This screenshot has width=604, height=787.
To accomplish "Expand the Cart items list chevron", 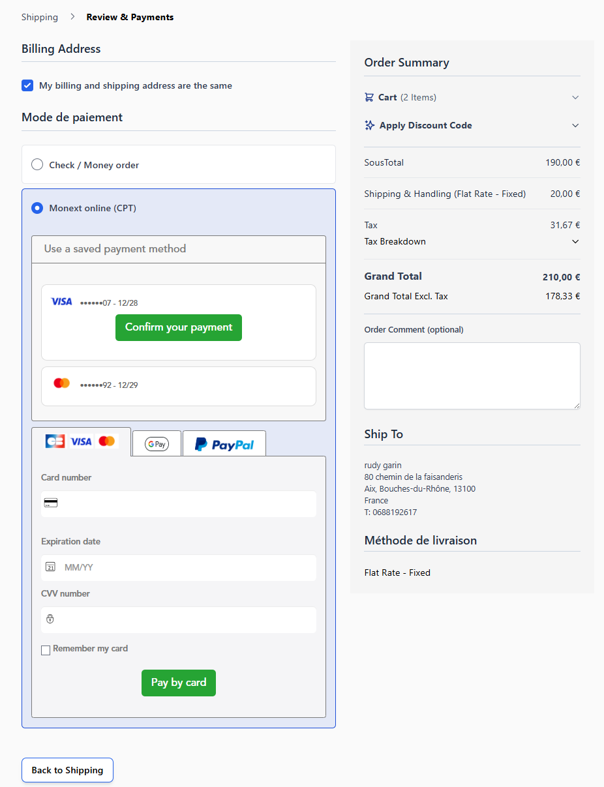I will point(575,97).
